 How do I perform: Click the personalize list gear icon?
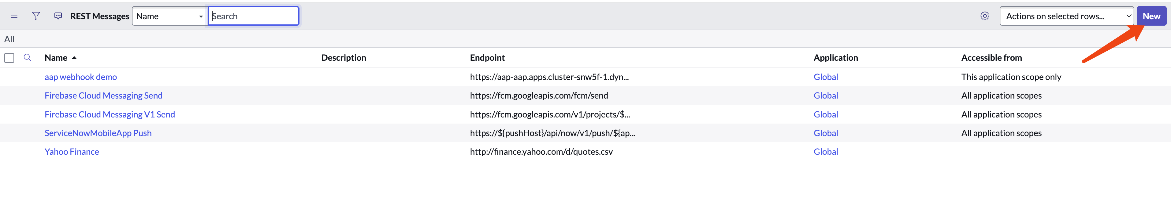pyautogui.click(x=985, y=16)
